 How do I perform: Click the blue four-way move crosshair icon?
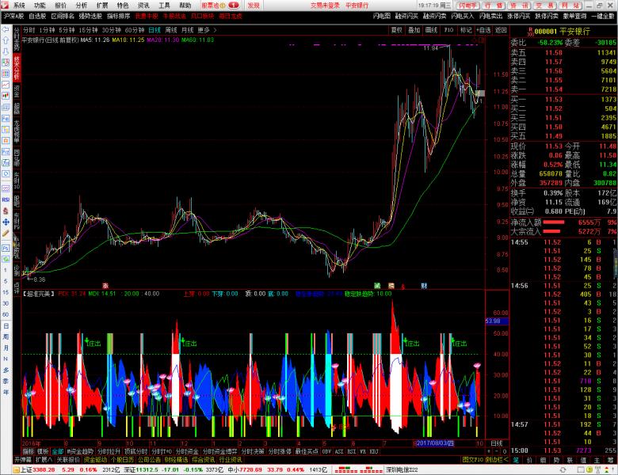(6, 222)
